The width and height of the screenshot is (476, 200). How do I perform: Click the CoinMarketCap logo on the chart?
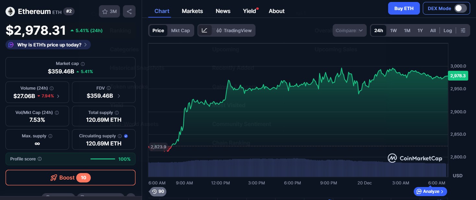point(415,158)
